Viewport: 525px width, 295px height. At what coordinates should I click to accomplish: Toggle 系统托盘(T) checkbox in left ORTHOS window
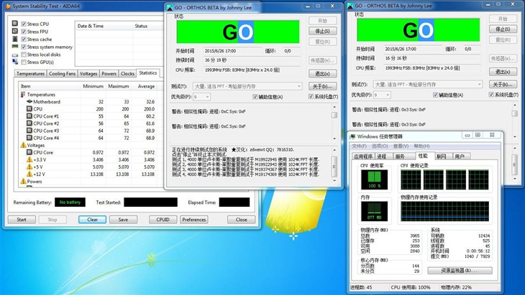(x=311, y=97)
